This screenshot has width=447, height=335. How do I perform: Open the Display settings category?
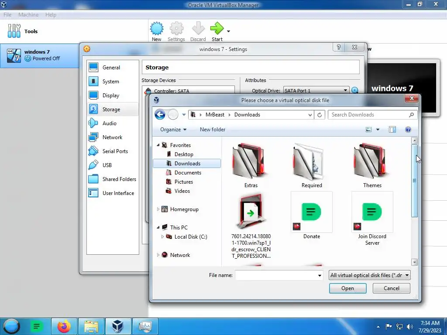point(113,96)
